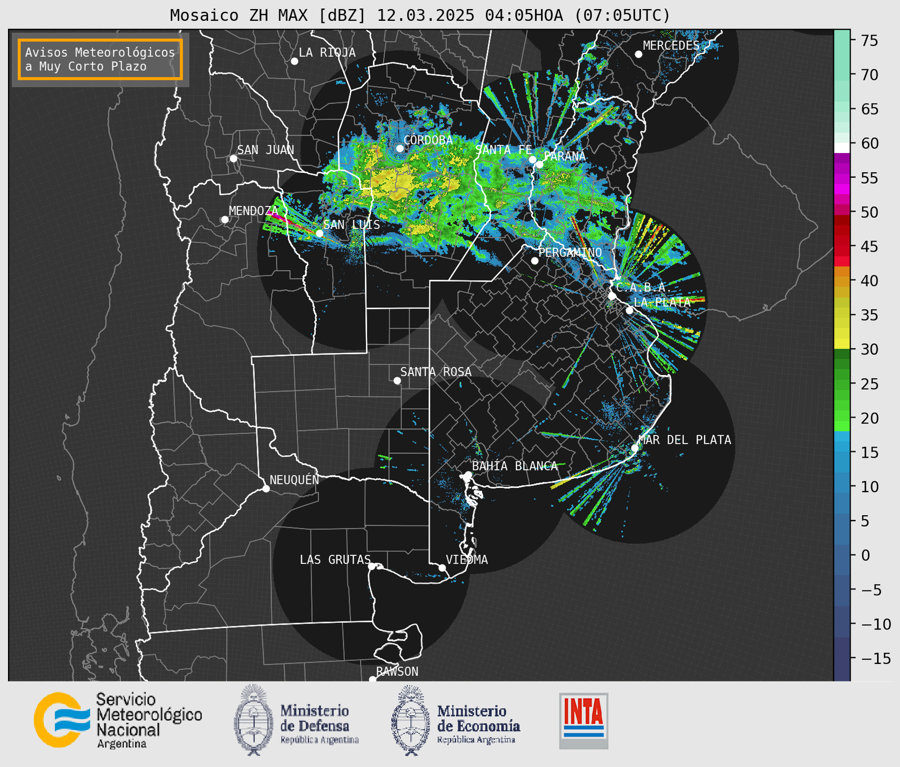Click the LA PLATA city dot
Image resolution: width=900 pixels, height=767 pixels.
pos(630,310)
